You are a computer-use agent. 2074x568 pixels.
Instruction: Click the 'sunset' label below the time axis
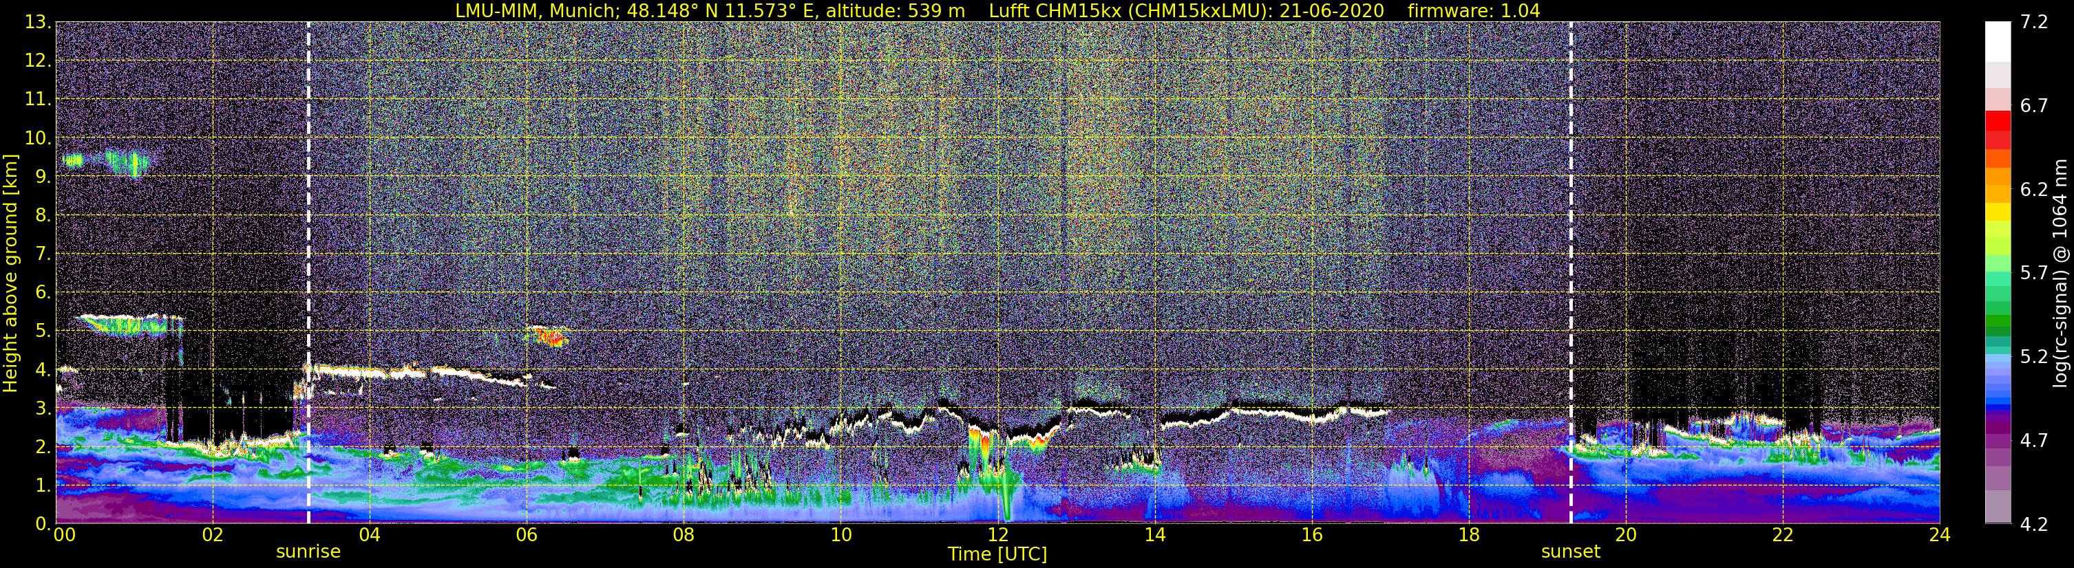(x=1571, y=552)
